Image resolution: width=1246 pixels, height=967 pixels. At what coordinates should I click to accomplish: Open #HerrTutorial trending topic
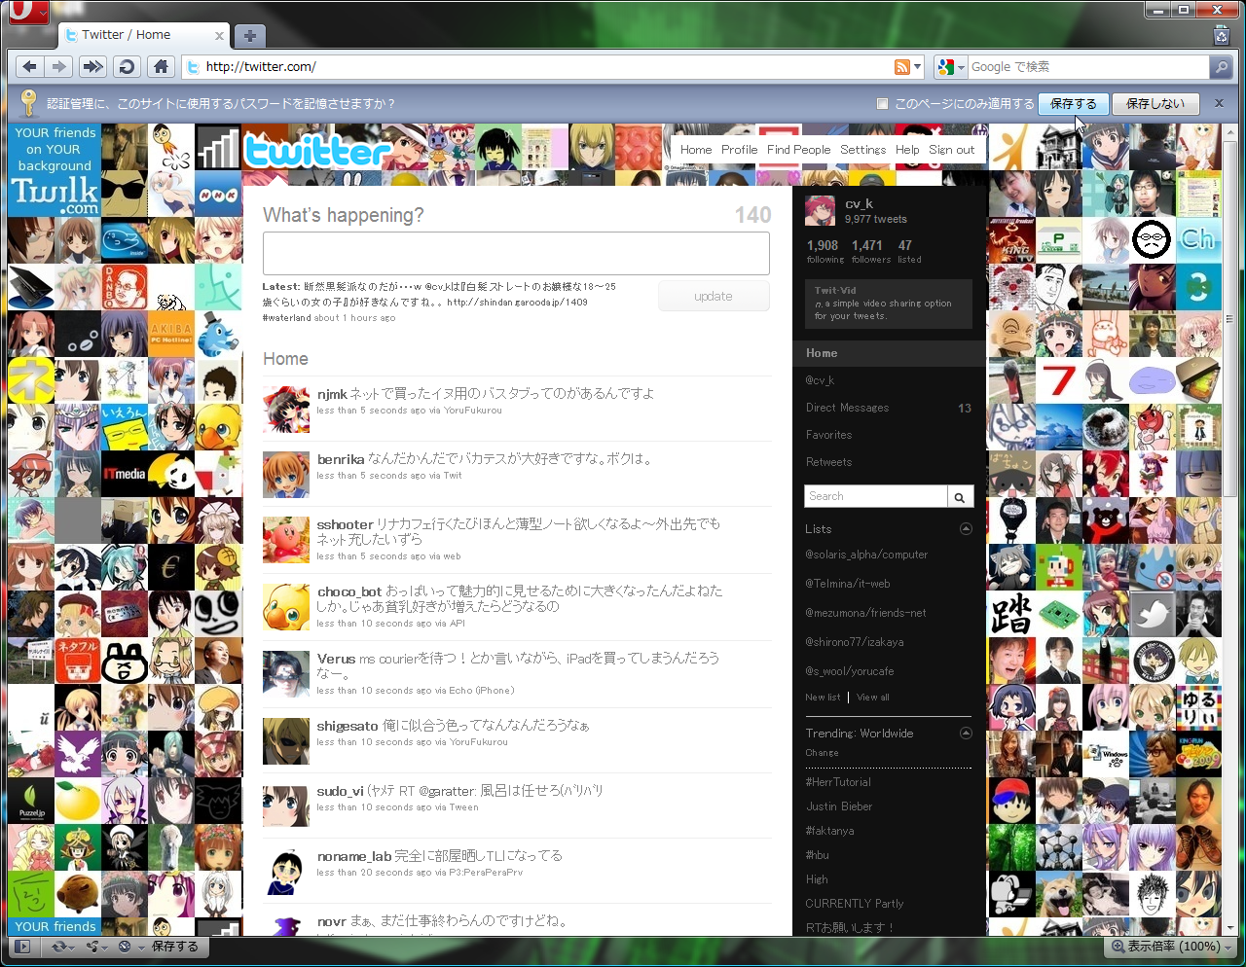838,782
